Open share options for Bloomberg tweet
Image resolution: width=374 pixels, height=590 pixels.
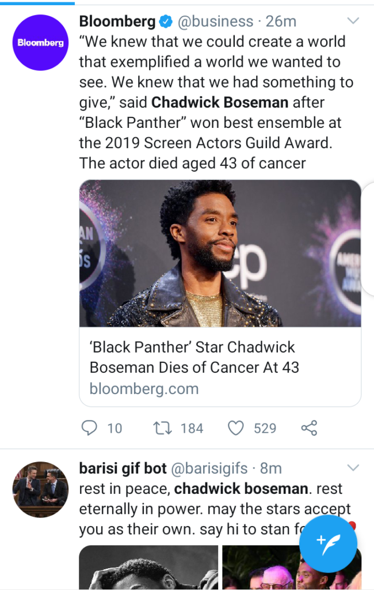pyautogui.click(x=310, y=428)
